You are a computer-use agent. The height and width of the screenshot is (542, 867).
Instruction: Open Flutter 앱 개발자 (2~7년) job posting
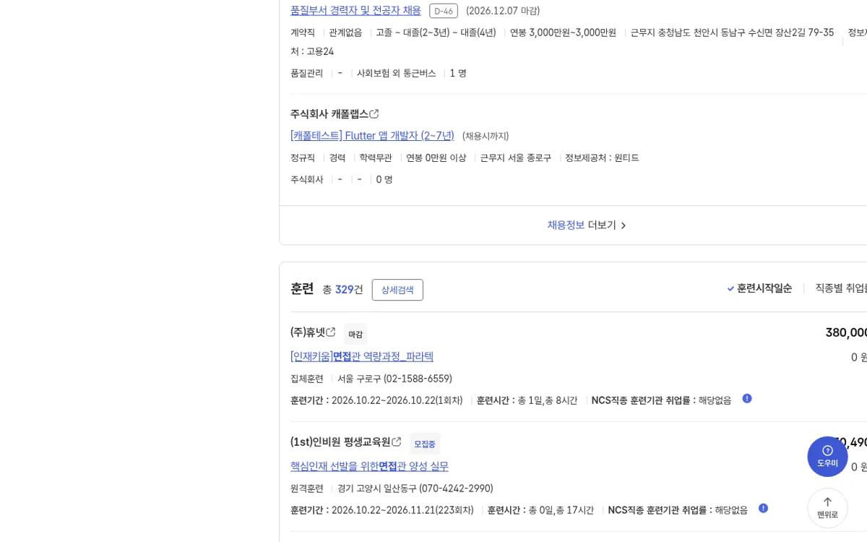(372, 135)
